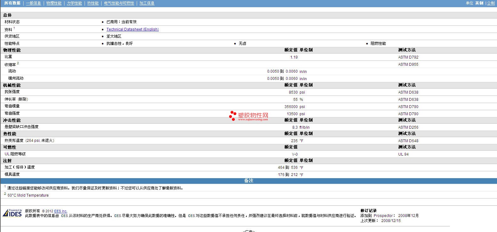Click the IDES logo in footer
Viewport: 497px width, 232px height.
coord(12,213)
